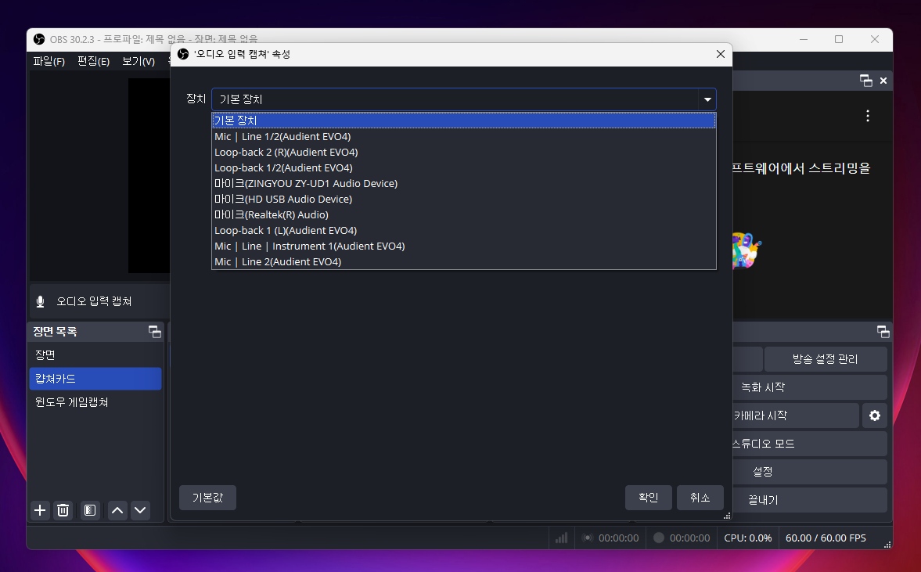This screenshot has width=921, height=572.
Task: Choose Loop-back 1/2(Audient EVO4)
Action: pos(464,168)
